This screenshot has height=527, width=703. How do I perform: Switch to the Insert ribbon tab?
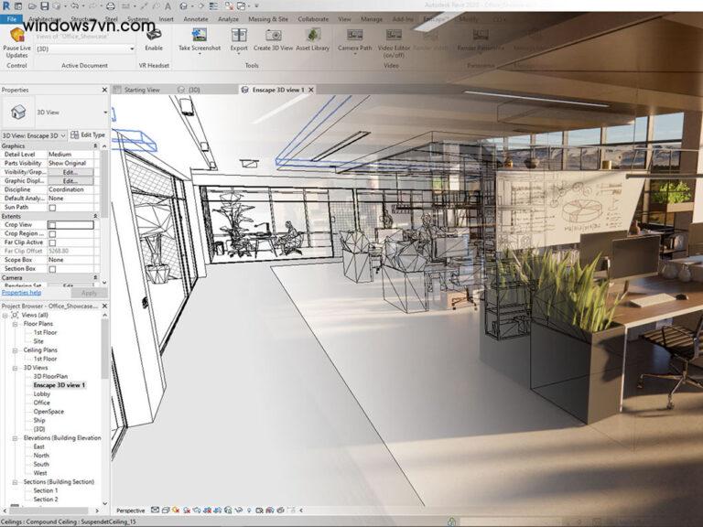coord(166,19)
